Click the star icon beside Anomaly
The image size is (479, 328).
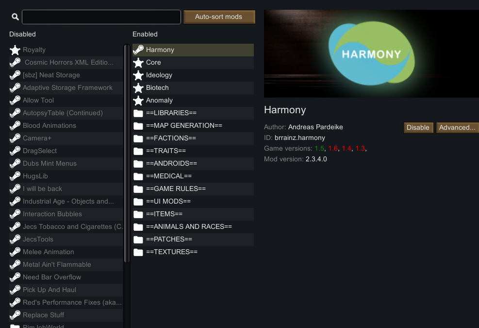coord(138,101)
